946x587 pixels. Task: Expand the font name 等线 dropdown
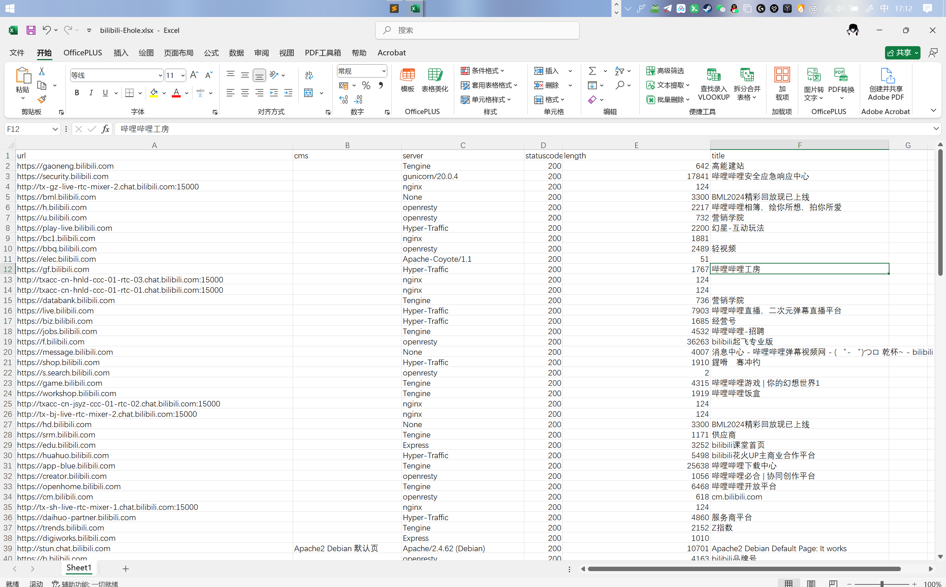pos(160,75)
